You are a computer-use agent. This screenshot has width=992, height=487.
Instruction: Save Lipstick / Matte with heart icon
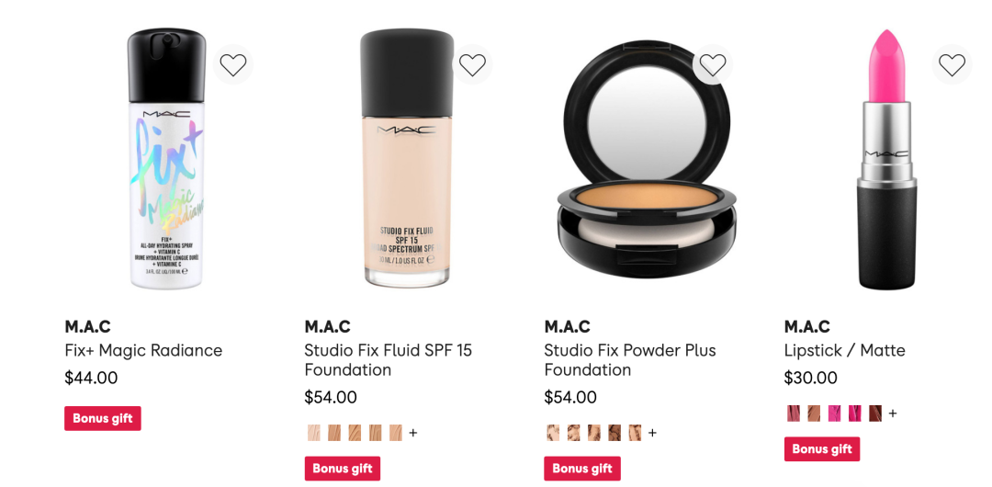pyautogui.click(x=952, y=64)
